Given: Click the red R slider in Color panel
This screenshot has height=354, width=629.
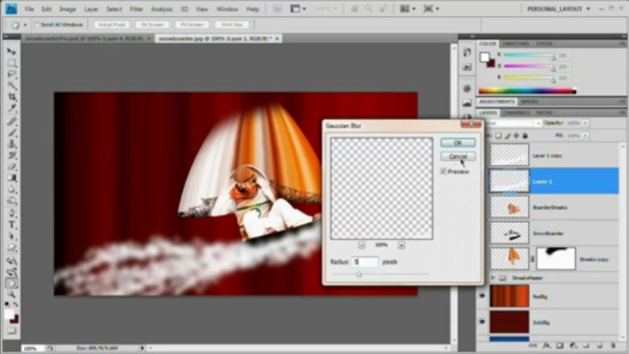Looking at the screenshot, I should [x=528, y=55].
